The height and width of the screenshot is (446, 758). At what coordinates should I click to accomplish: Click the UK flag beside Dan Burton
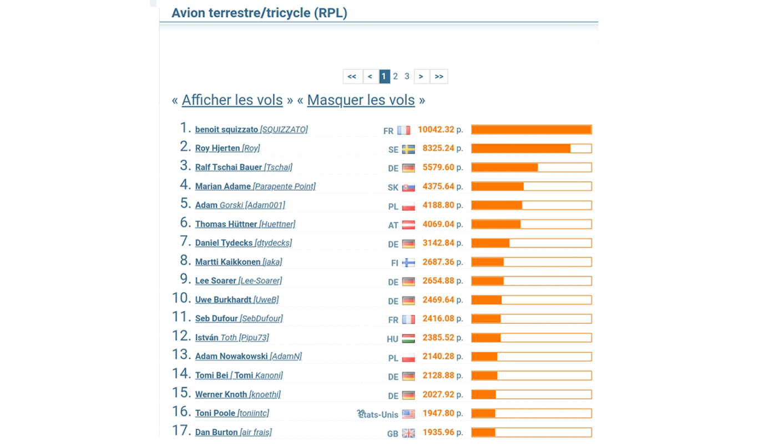[x=408, y=434]
